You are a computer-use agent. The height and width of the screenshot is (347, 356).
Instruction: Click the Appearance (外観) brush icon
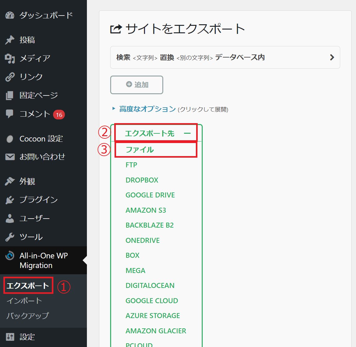pos(10,181)
